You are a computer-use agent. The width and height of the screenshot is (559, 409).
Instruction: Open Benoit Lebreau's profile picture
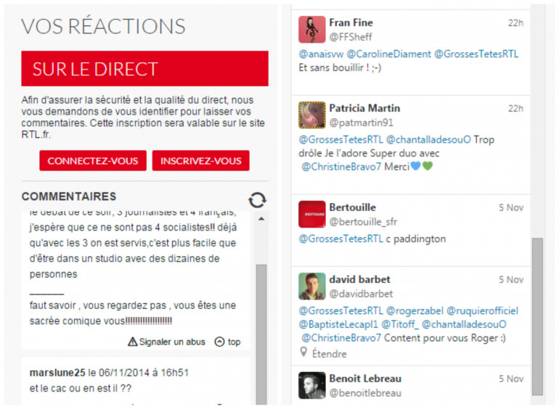(311, 385)
